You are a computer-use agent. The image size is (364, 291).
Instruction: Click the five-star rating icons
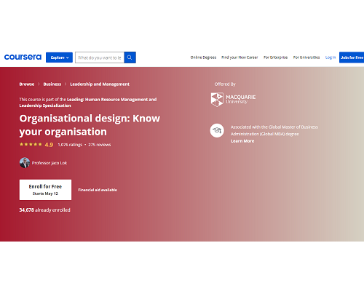(x=31, y=145)
